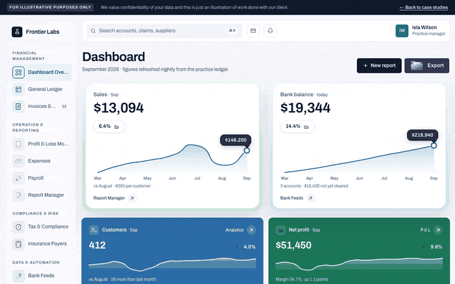The width and height of the screenshot is (455, 284).
Task: Click the Tax & Compliance shield icon
Action: [x=18, y=227]
